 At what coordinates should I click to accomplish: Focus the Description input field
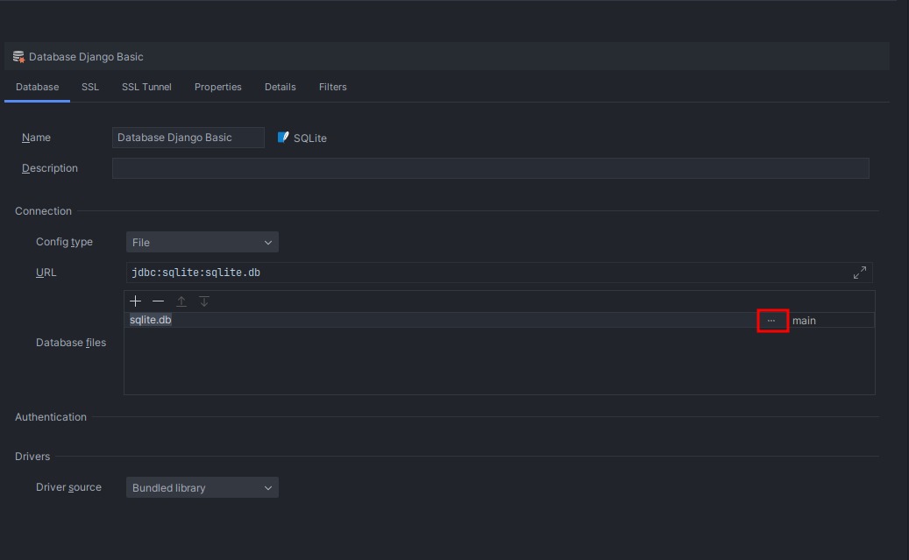(x=491, y=168)
